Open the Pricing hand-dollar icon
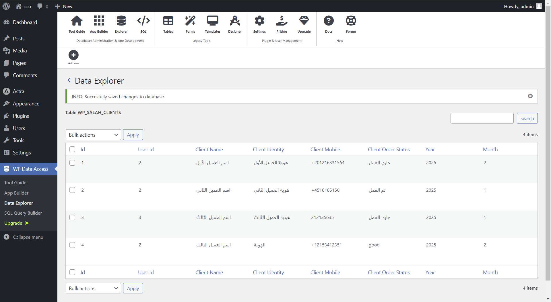551x302 pixels. point(282,21)
